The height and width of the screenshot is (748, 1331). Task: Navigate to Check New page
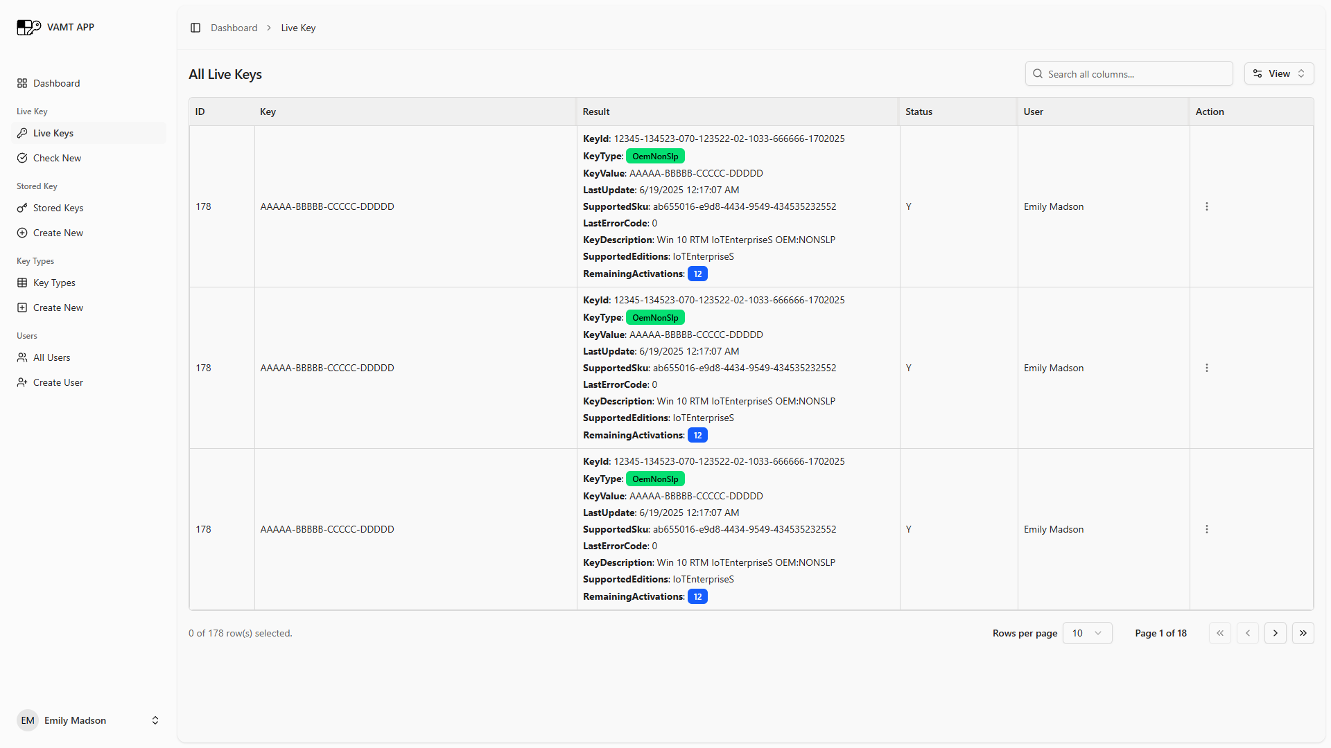point(57,158)
